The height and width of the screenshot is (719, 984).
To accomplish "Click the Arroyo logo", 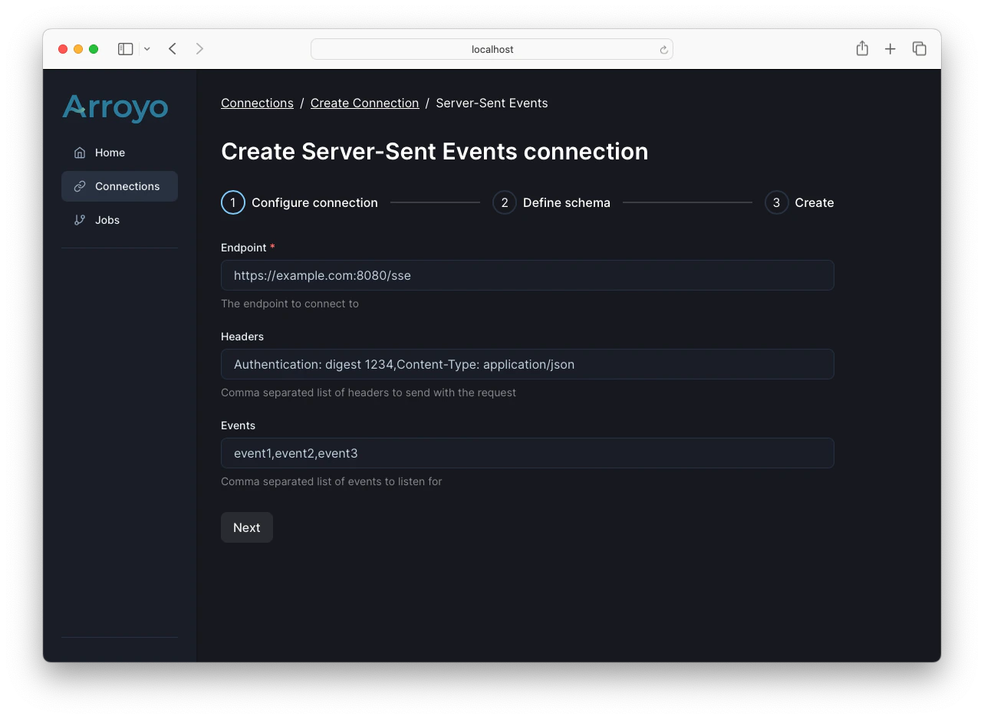I will pos(115,108).
